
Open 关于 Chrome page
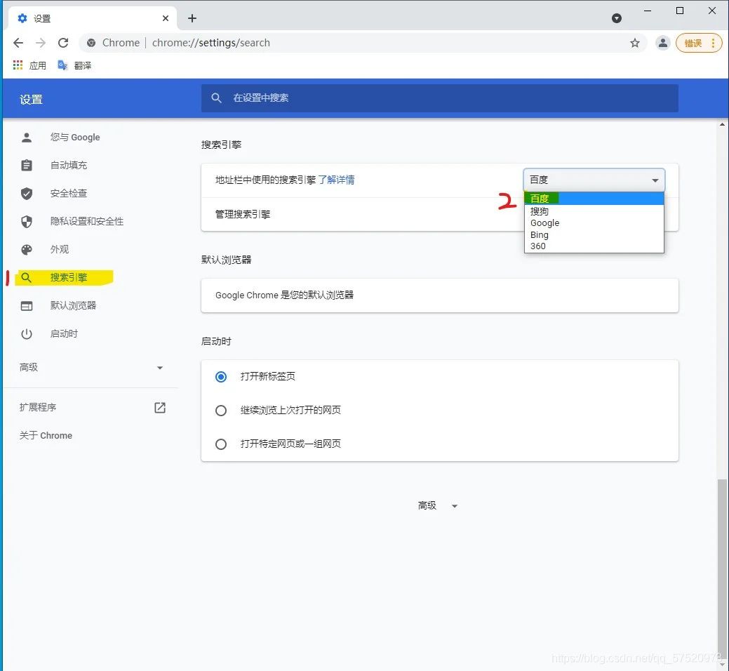point(46,436)
